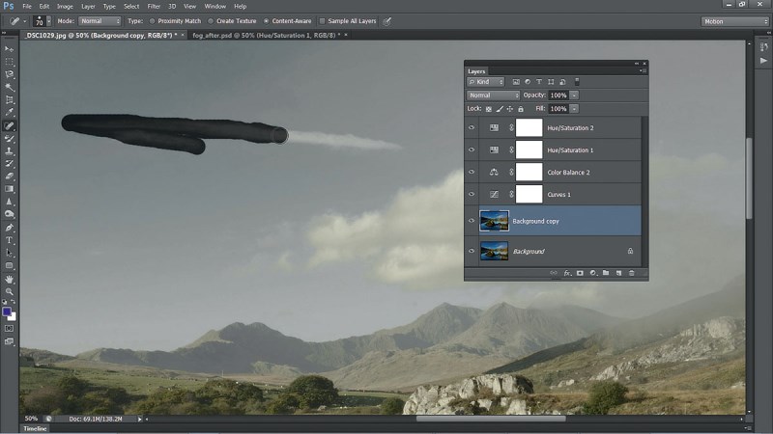This screenshot has height=434, width=773.
Task: Expand the layer Opacity dropdown arrow
Action: (574, 95)
